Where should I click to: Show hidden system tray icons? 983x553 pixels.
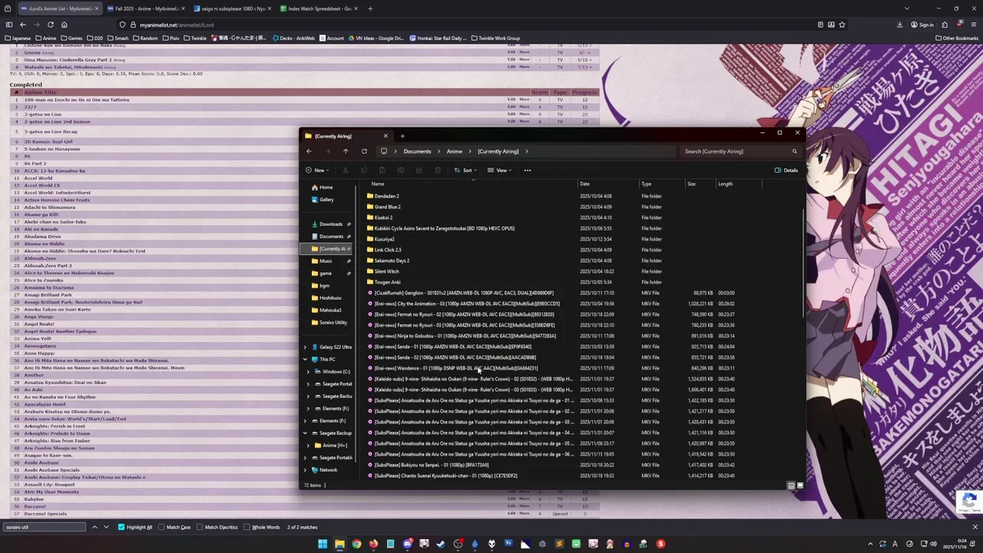pyautogui.click(x=870, y=544)
